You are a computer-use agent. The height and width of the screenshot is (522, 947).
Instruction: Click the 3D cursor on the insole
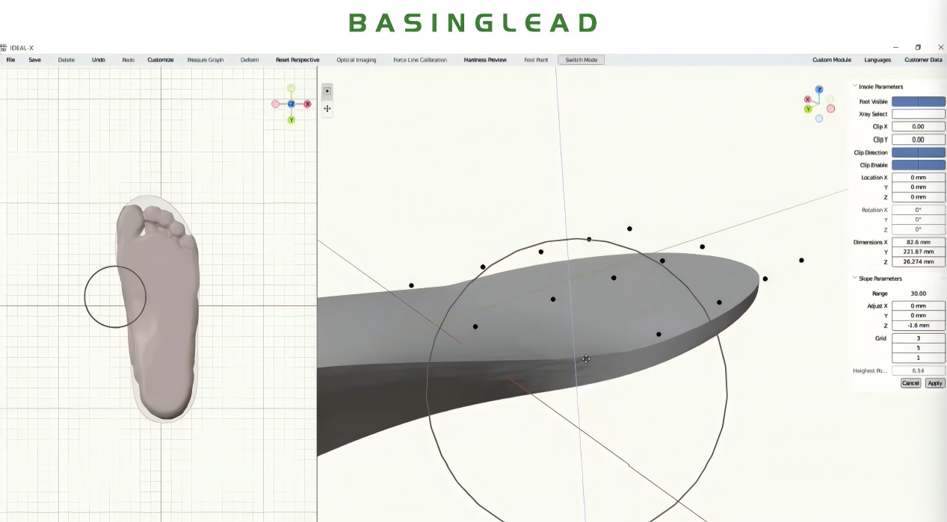click(585, 359)
